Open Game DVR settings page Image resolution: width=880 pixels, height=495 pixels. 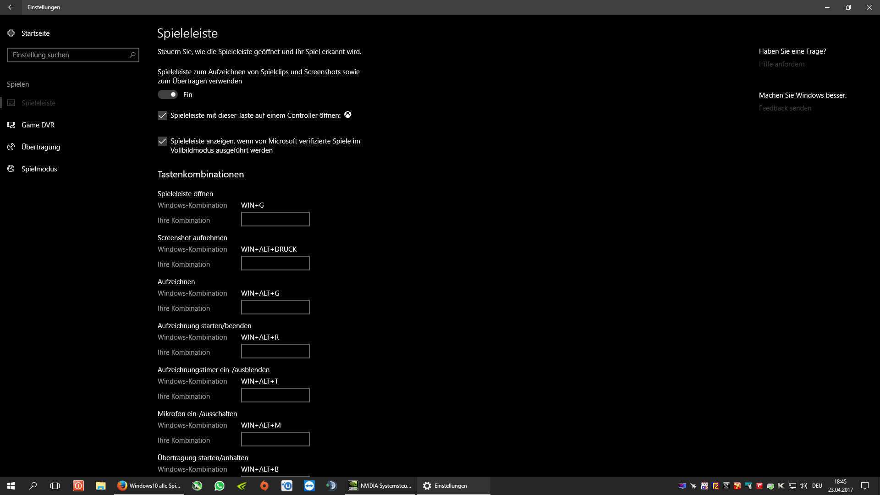coord(38,125)
